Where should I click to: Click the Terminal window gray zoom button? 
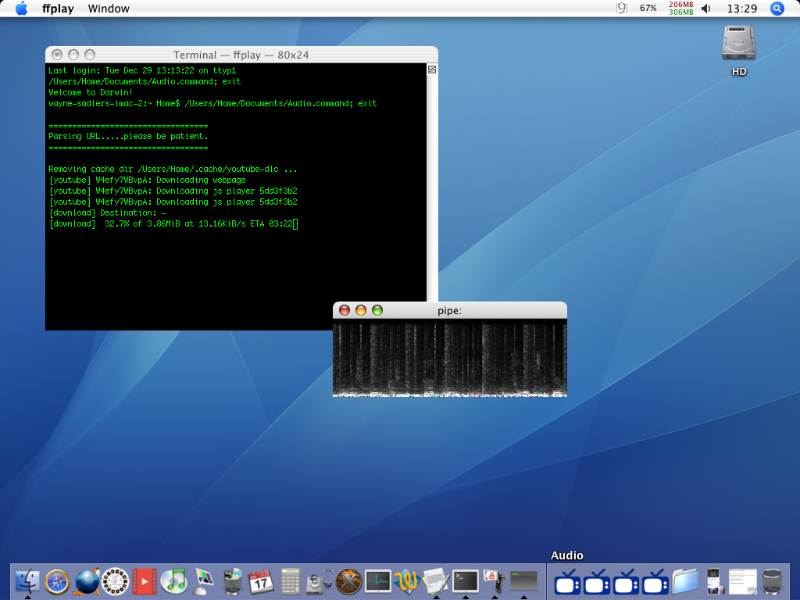pyautogui.click(x=90, y=55)
